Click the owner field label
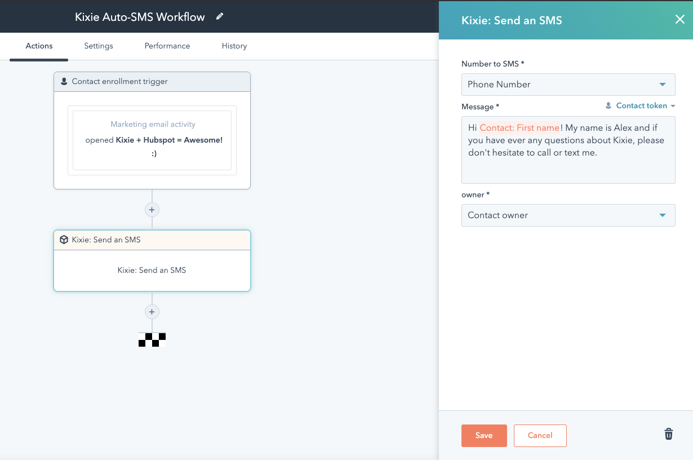This screenshot has width=693, height=460. coord(476,194)
